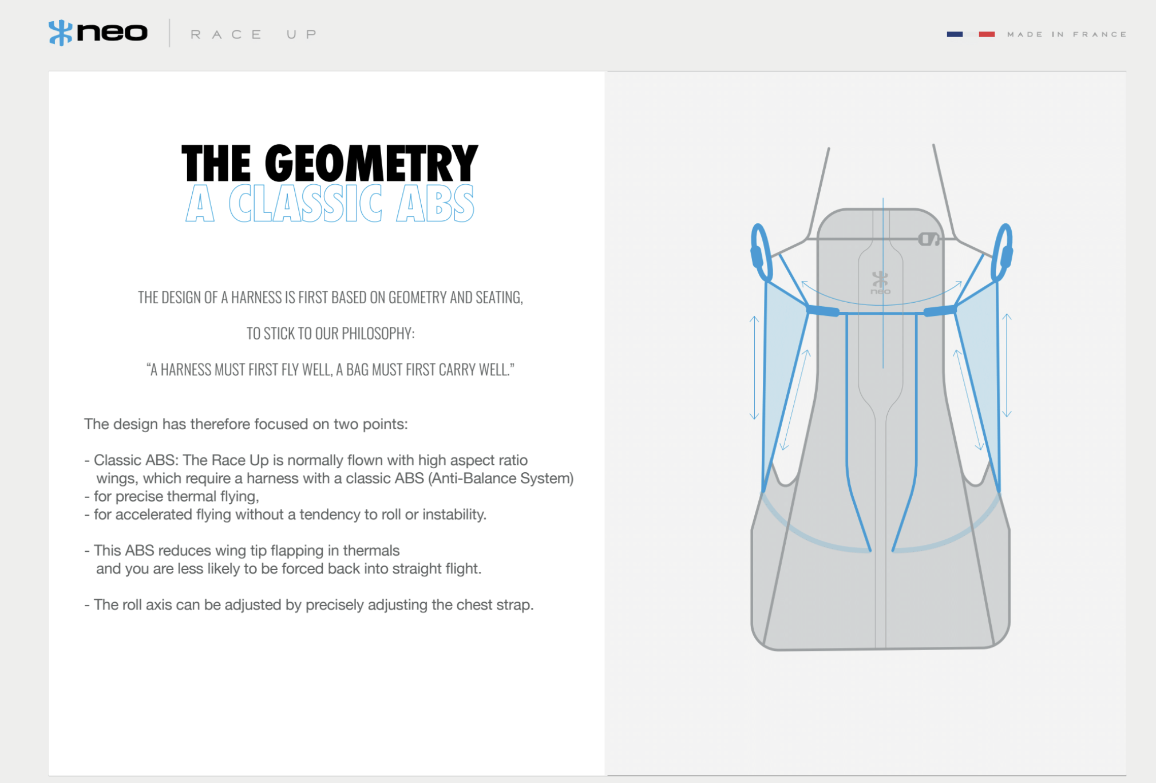This screenshot has width=1156, height=783.
Task: Click the MADE IN FRANCE label
Action: 1067,34
